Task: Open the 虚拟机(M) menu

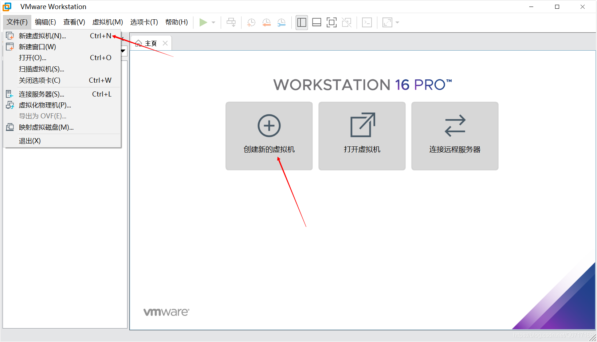Action: pos(108,22)
